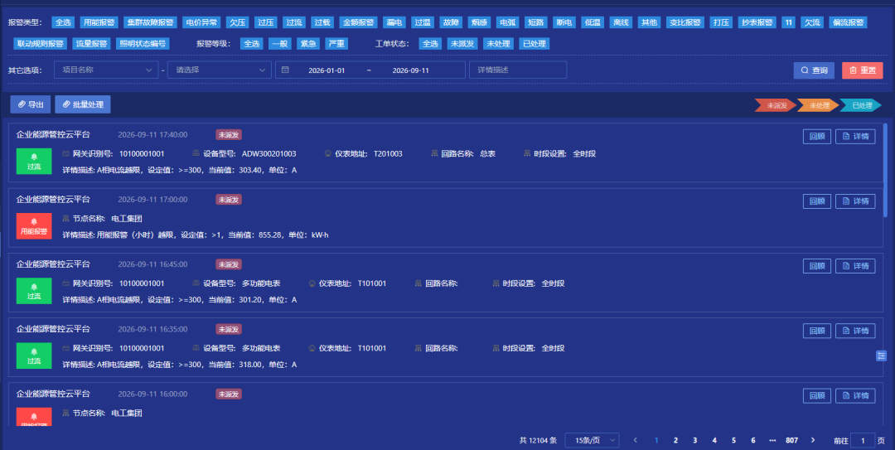Click the bell icon of 17:40:00 过流 alarm
Screen dimensions: 895x450
[x=34, y=157]
